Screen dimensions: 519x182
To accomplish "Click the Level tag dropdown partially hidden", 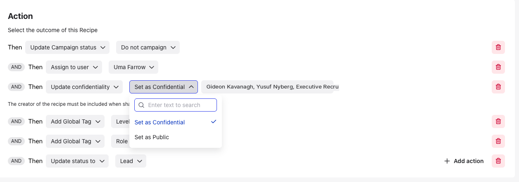I will pos(121,121).
